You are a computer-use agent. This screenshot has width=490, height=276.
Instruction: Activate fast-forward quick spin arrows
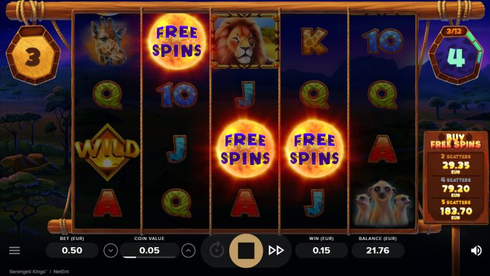click(276, 250)
